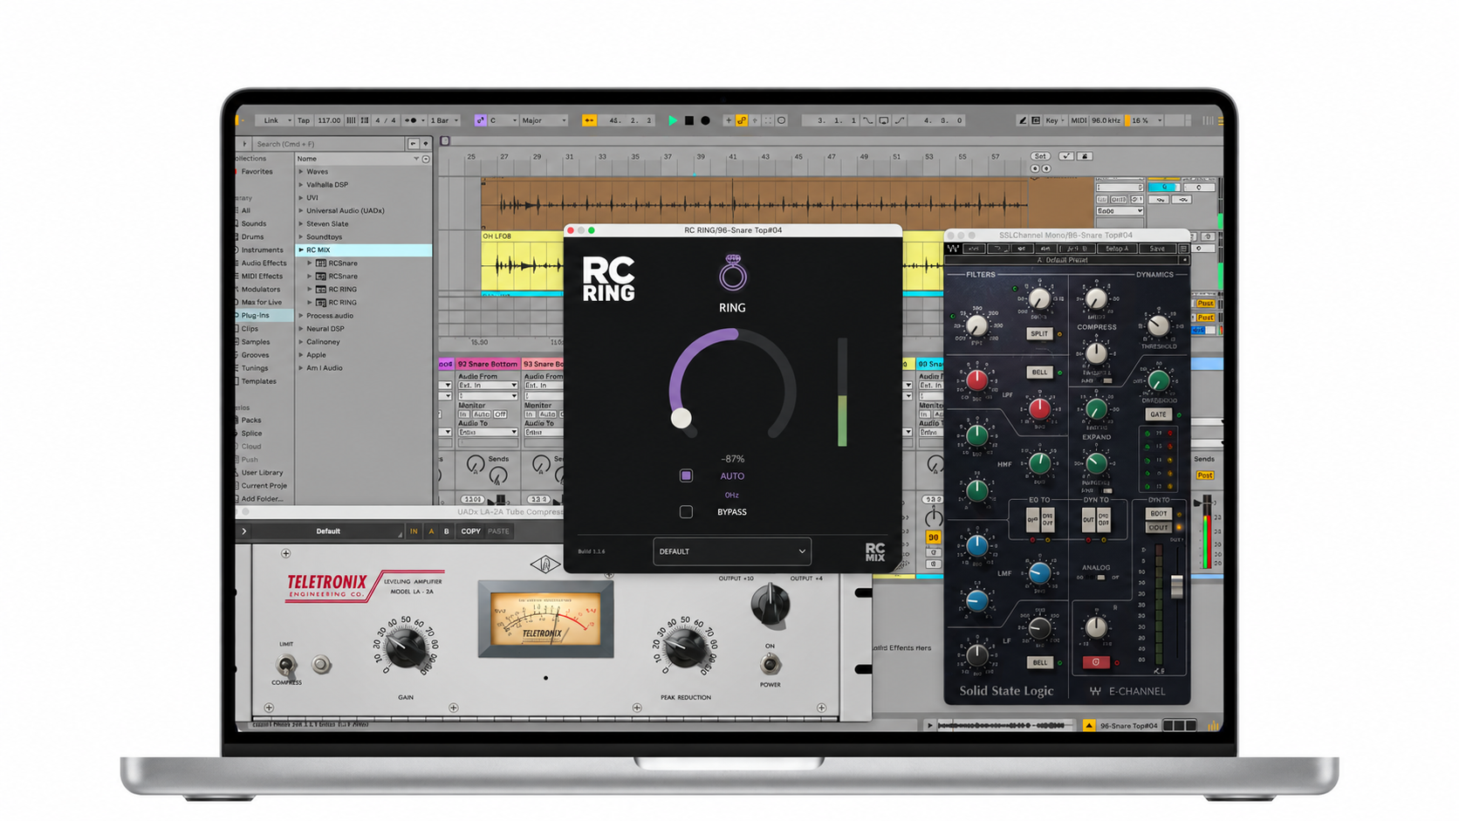
Task: Click the RC MIX logo in plugin footer
Action: 875,551
